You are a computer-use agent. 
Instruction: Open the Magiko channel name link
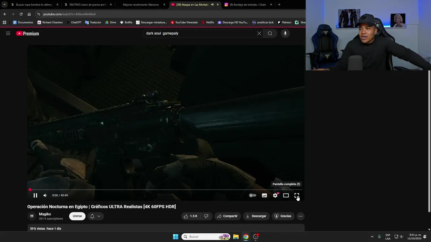45,214
